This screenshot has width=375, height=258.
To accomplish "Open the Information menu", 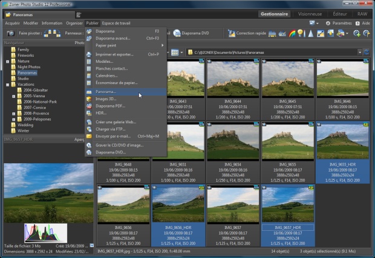I will click(52, 23).
